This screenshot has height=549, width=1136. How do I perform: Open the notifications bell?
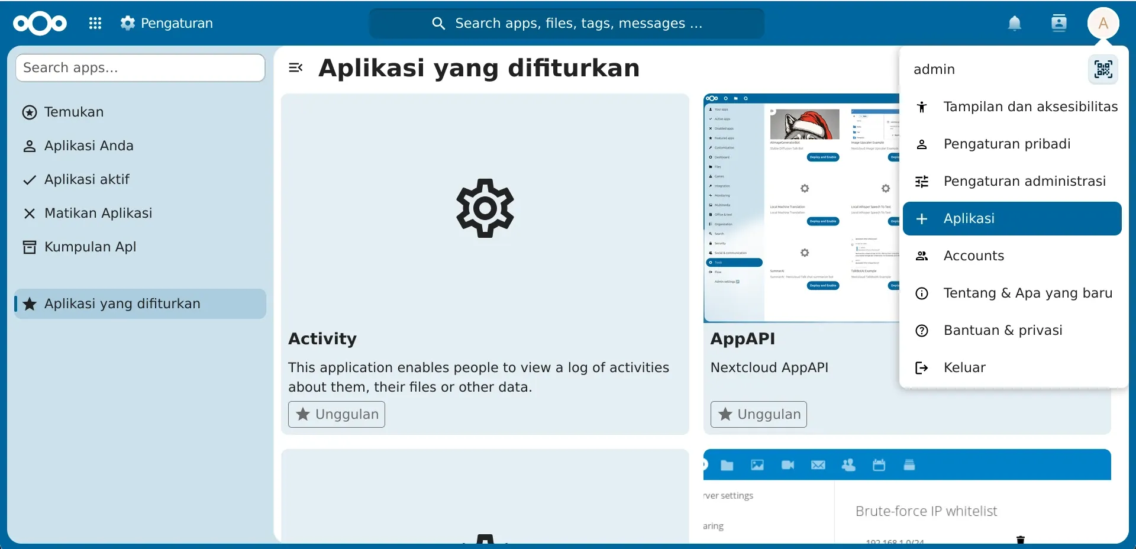[1015, 23]
